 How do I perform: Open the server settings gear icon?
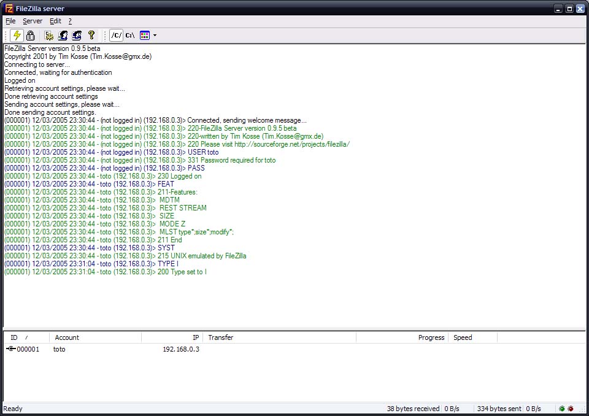[x=49, y=36]
